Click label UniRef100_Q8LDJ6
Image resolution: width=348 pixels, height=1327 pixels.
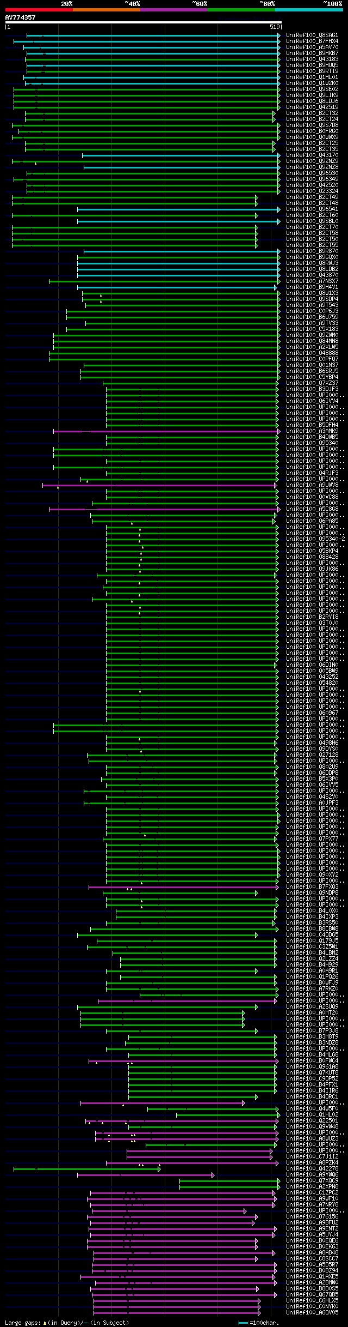(312, 101)
